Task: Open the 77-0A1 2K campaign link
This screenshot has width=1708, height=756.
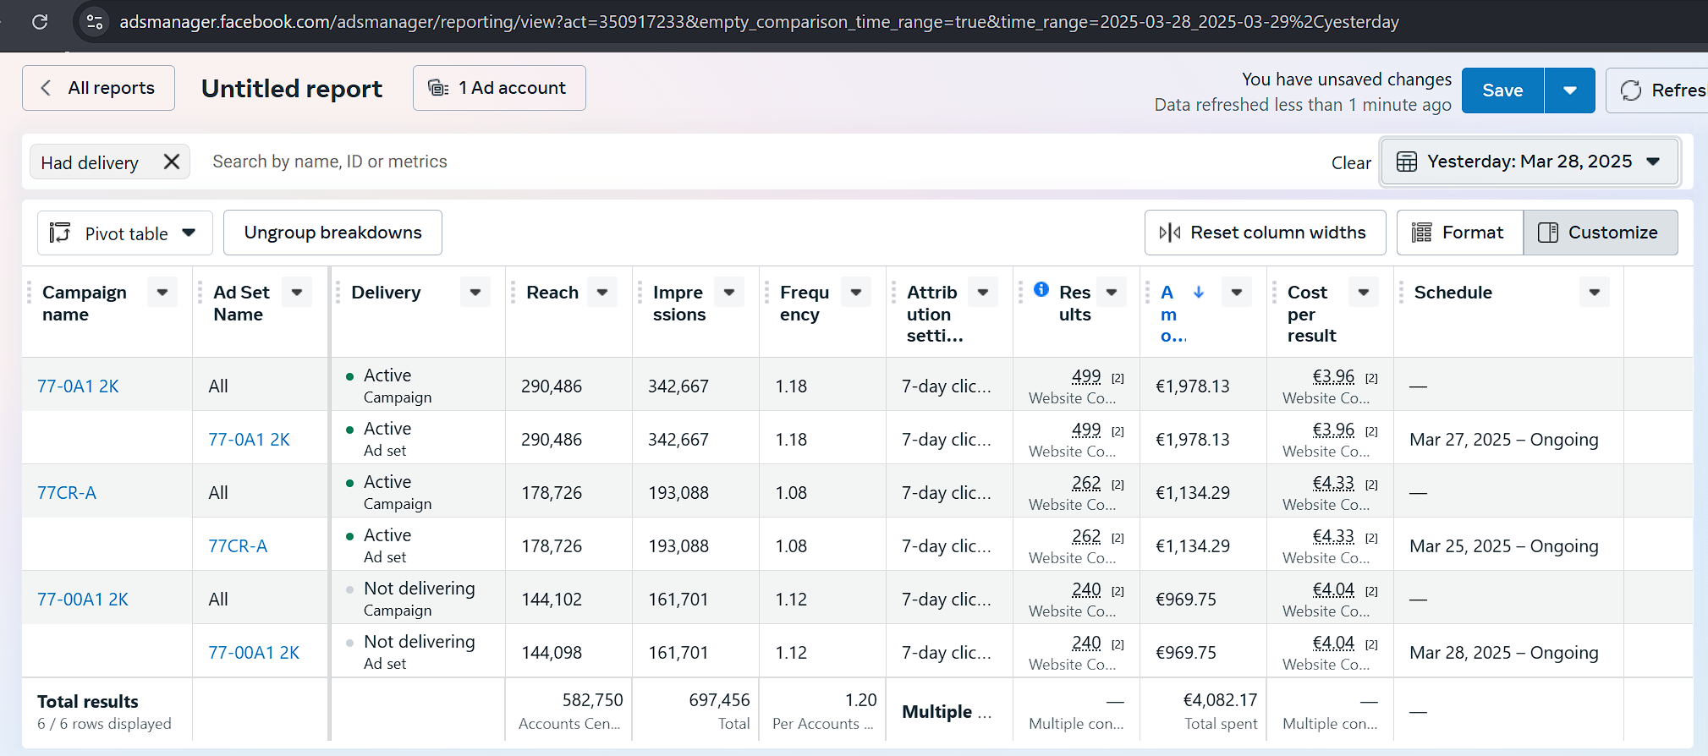Action: point(78,386)
